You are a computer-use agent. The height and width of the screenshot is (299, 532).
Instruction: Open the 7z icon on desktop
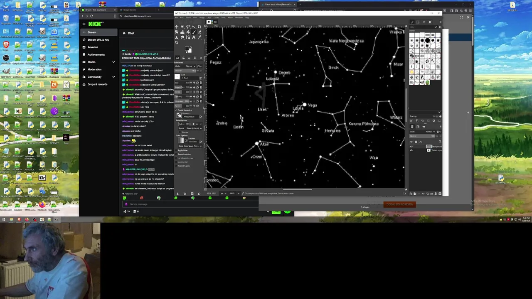point(42,178)
